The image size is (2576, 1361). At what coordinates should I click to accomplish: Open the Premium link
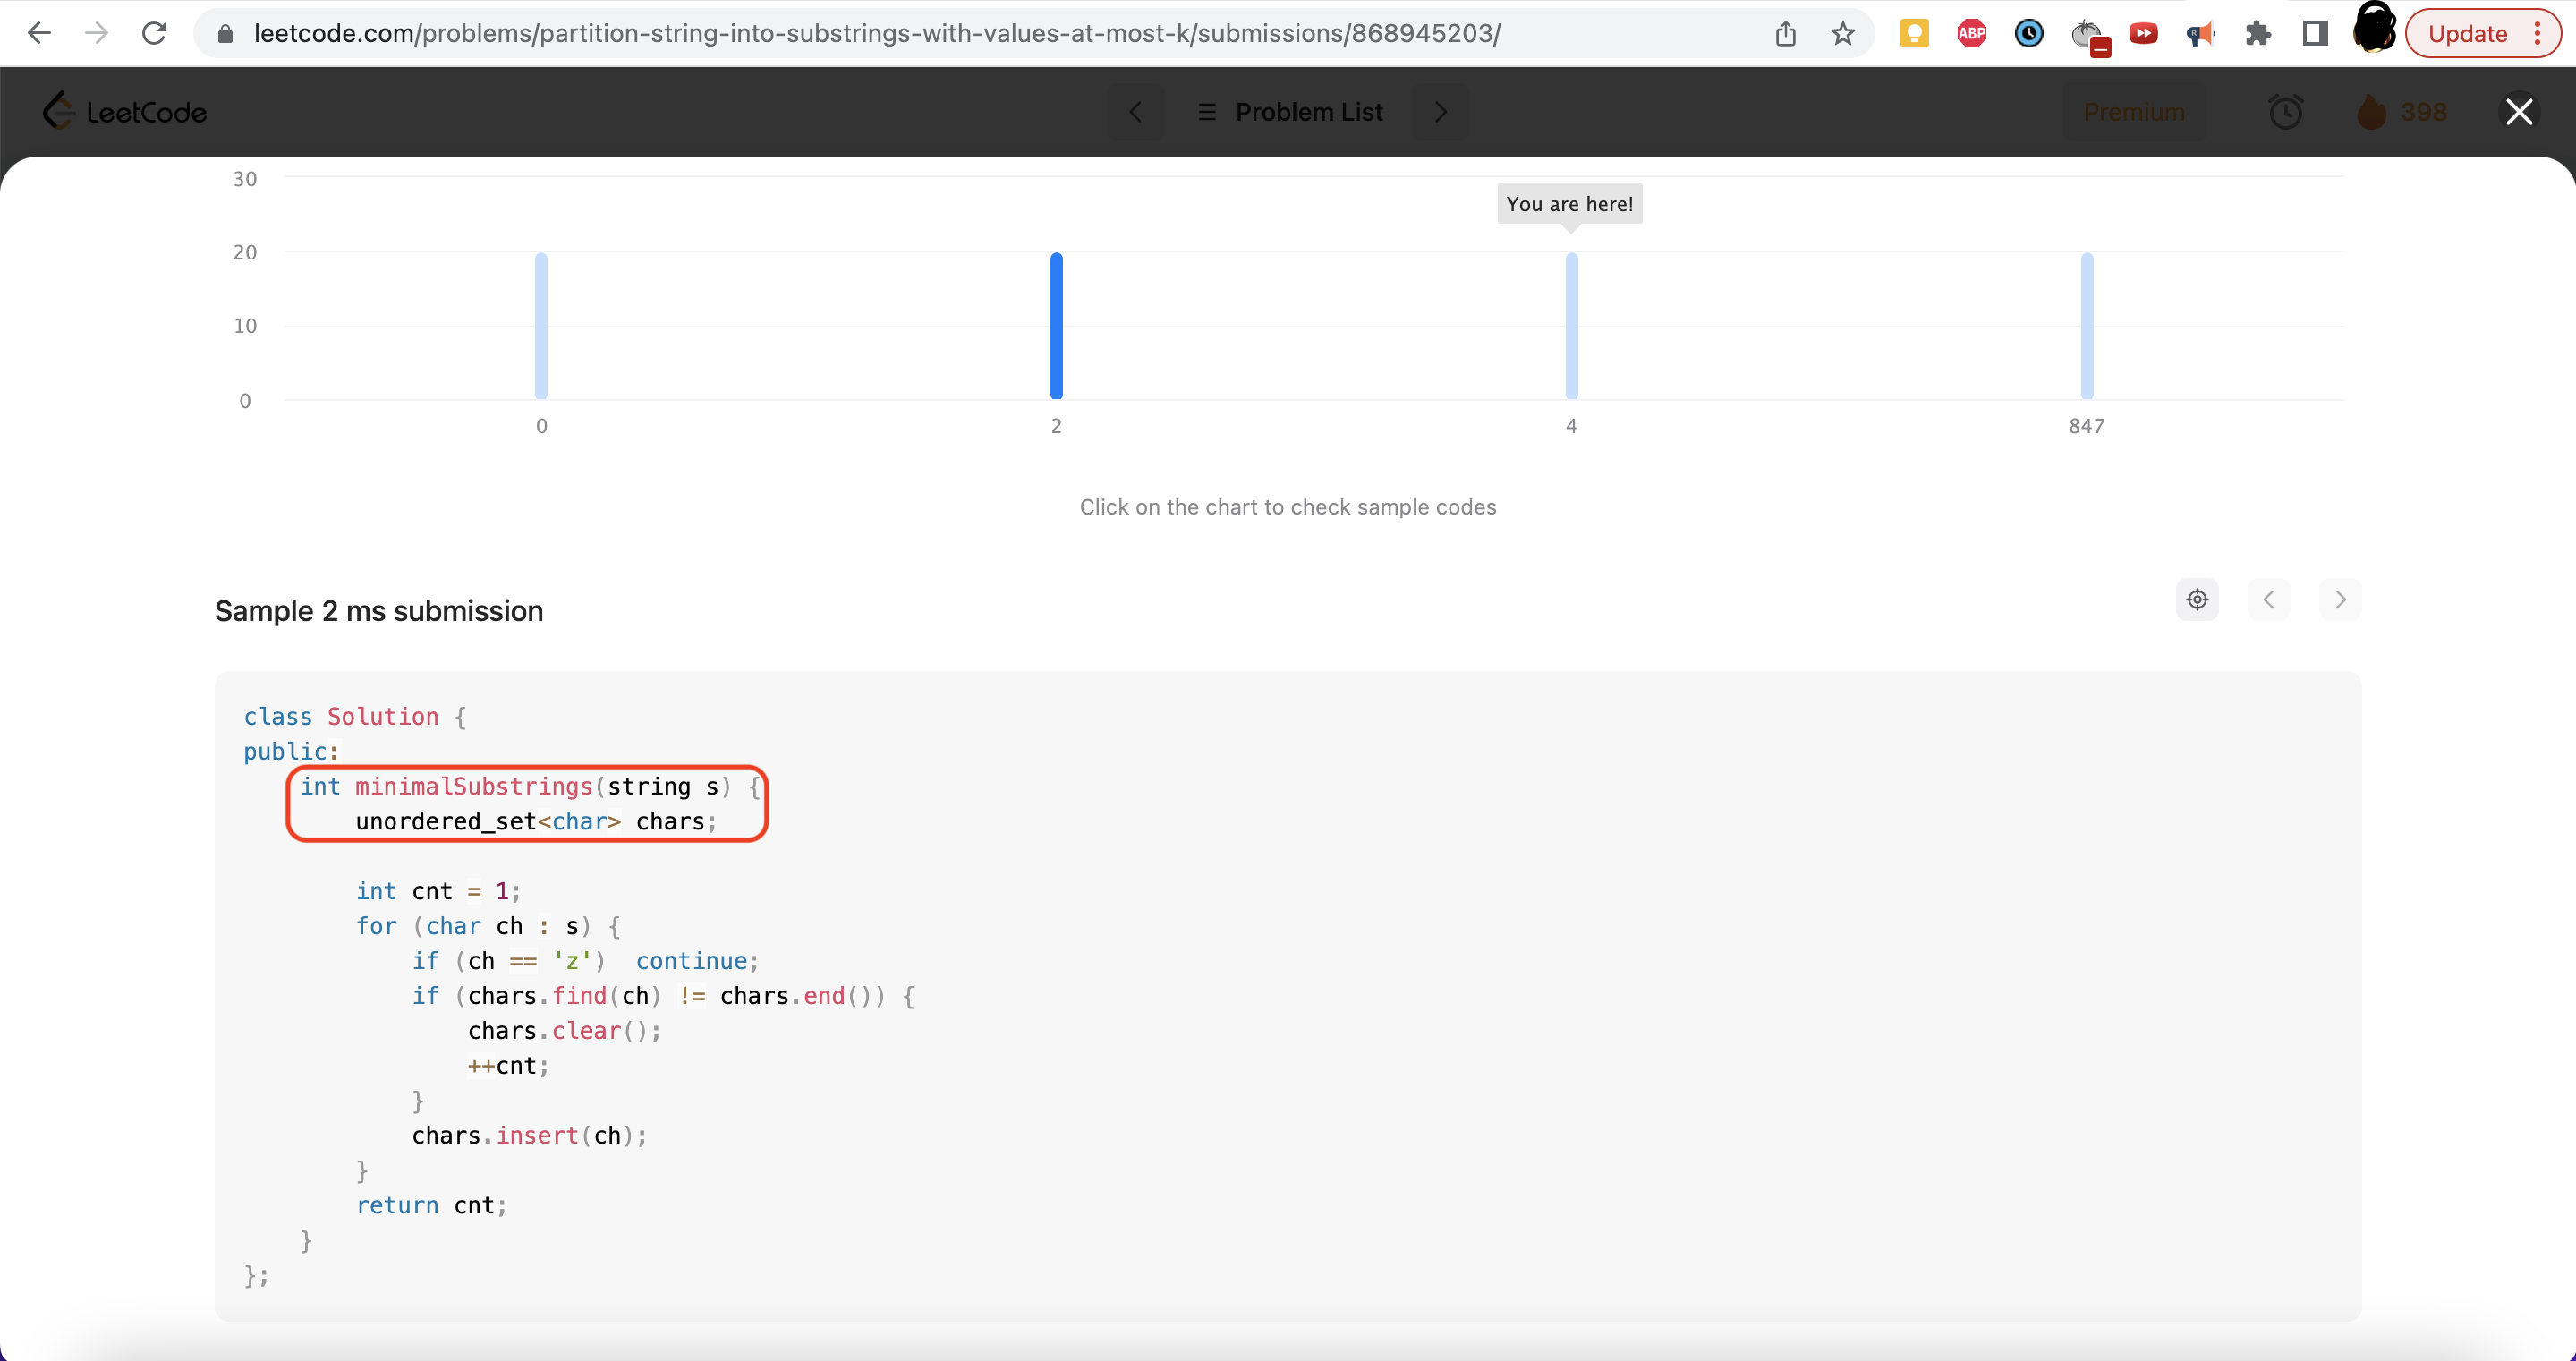pyautogui.click(x=2133, y=112)
